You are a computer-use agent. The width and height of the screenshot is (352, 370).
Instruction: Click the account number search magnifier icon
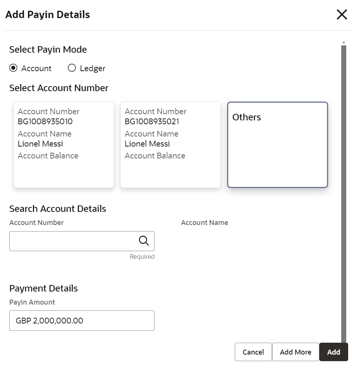[144, 241]
